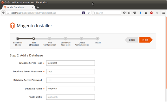The width and height of the screenshot is (167, 102).
Task: Focus the Database Server Host field
Action: (70, 63)
